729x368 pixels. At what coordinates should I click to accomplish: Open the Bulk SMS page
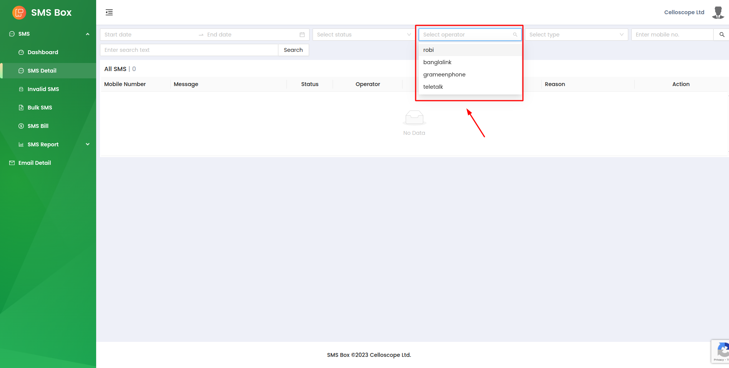(40, 108)
